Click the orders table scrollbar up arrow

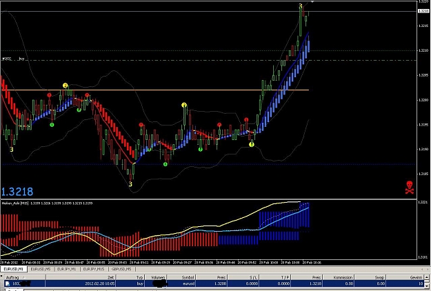point(427,277)
